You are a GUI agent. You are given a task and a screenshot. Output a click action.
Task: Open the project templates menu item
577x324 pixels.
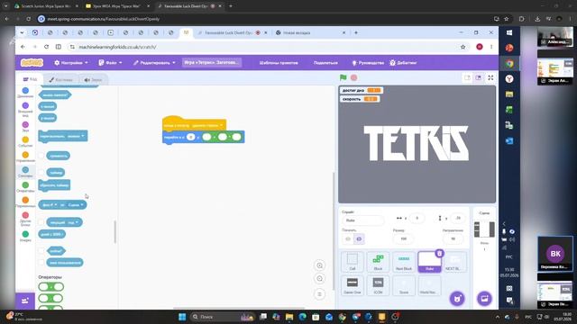coord(279,63)
